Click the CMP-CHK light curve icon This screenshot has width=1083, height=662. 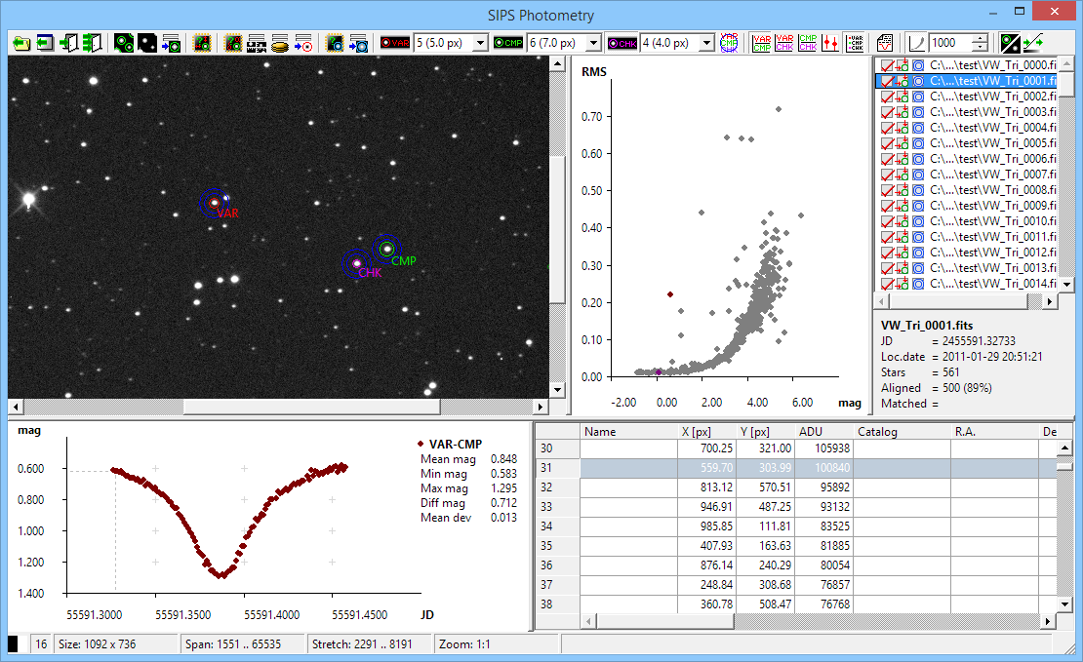[x=807, y=43]
